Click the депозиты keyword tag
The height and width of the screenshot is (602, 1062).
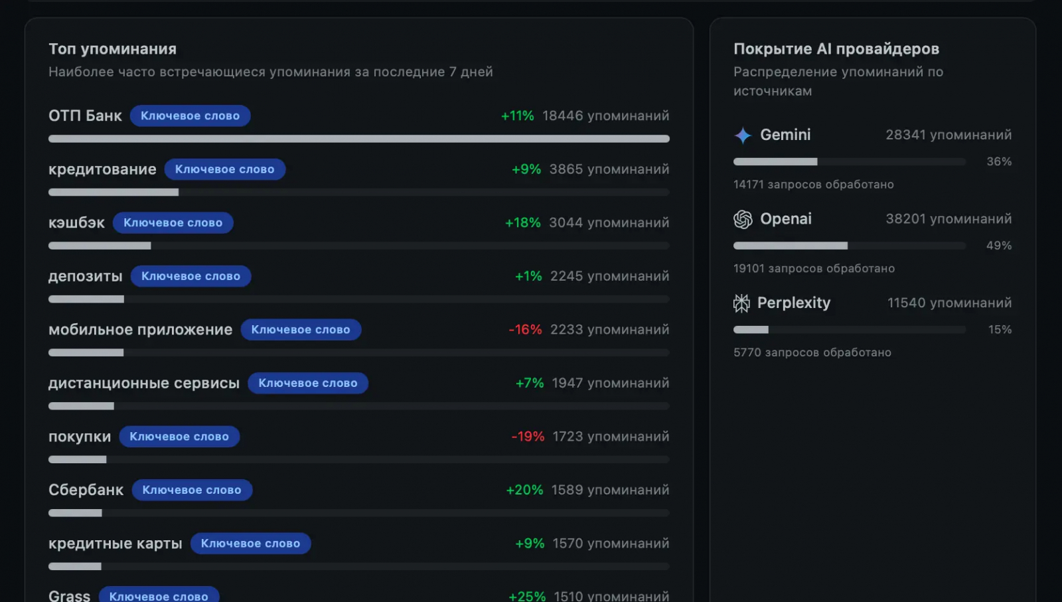click(x=190, y=276)
